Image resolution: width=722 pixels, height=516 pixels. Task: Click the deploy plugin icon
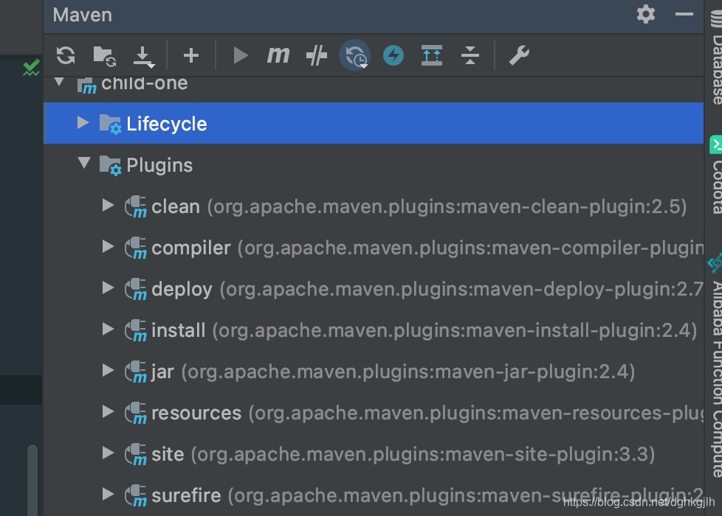click(136, 290)
